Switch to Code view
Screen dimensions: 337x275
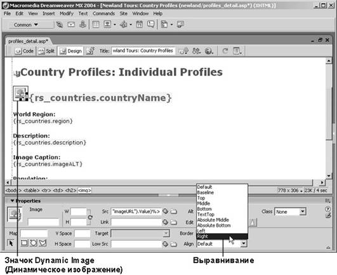24,51
